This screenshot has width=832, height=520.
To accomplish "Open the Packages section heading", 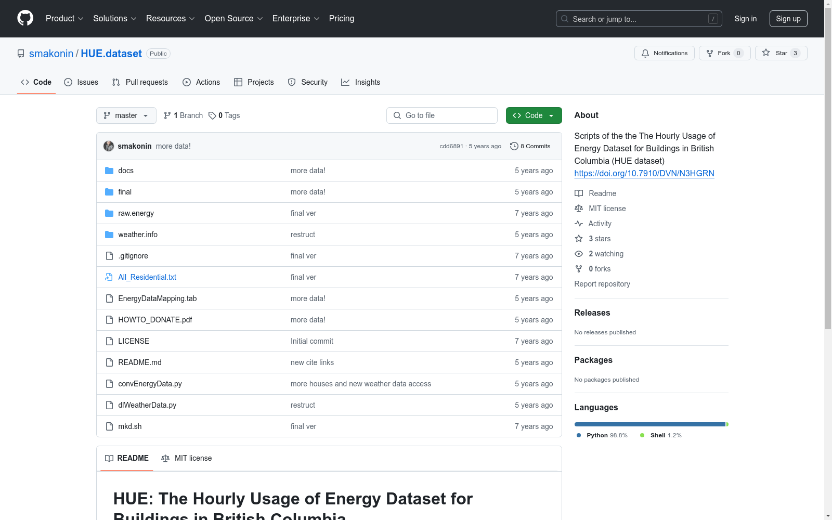I will click(x=593, y=360).
